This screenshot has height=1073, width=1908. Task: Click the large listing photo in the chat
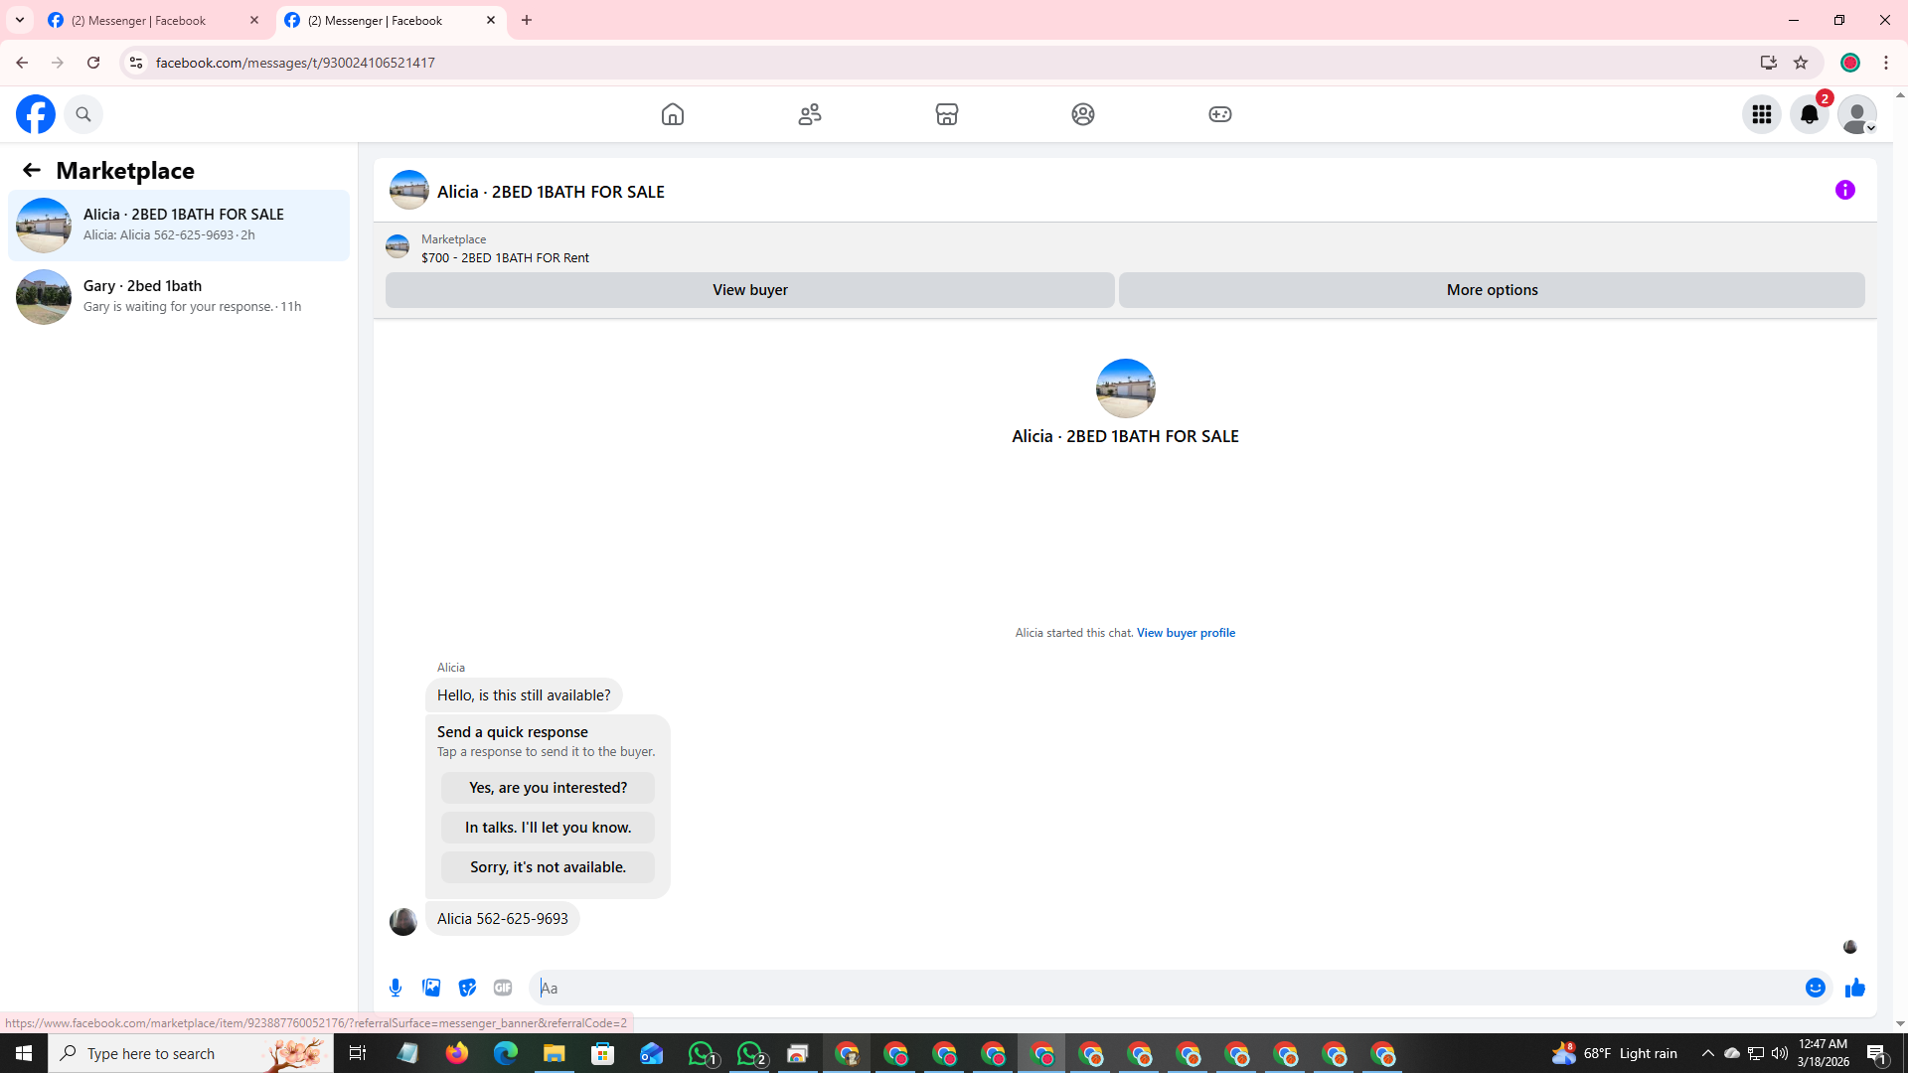point(1125,388)
